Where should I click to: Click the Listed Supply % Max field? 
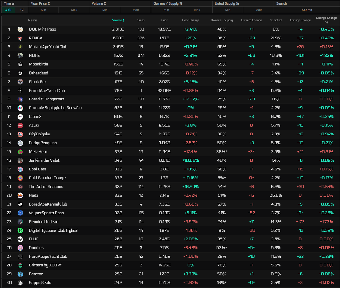click(258, 10)
